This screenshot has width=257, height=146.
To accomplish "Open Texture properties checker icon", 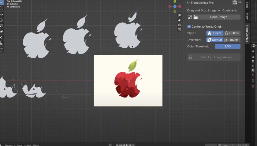I will pos(253,86).
